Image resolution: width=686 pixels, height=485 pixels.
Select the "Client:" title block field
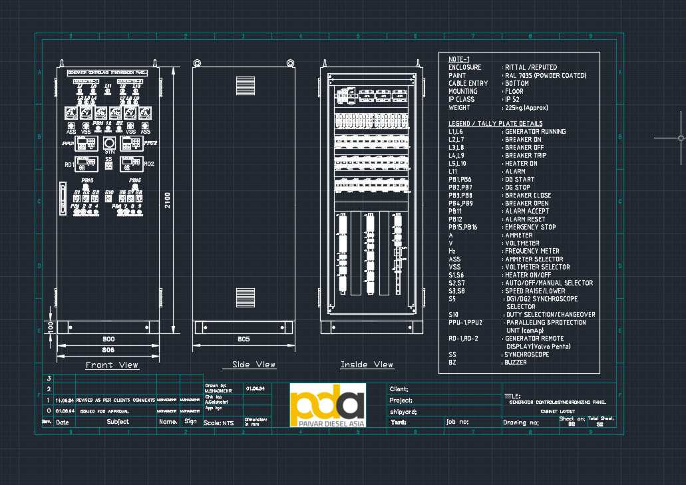399,389
